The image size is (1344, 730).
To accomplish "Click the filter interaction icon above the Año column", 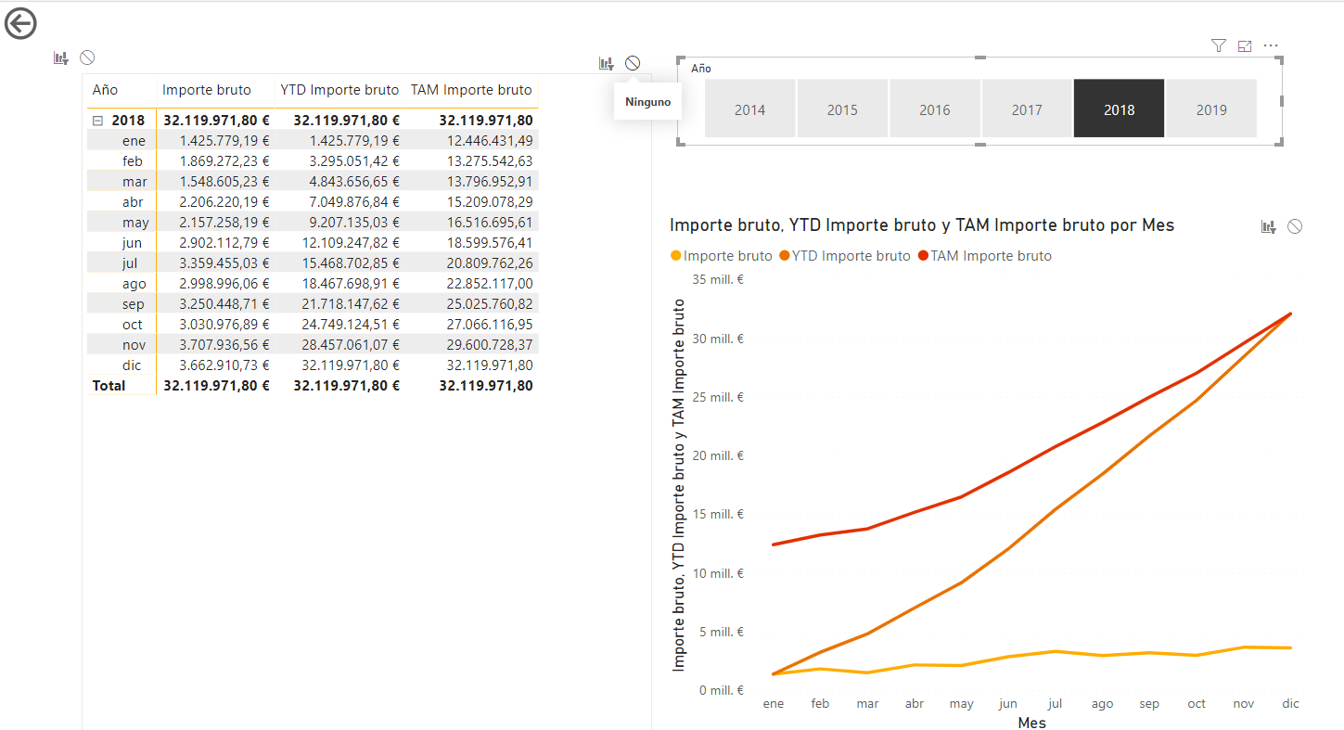I will 61,58.
